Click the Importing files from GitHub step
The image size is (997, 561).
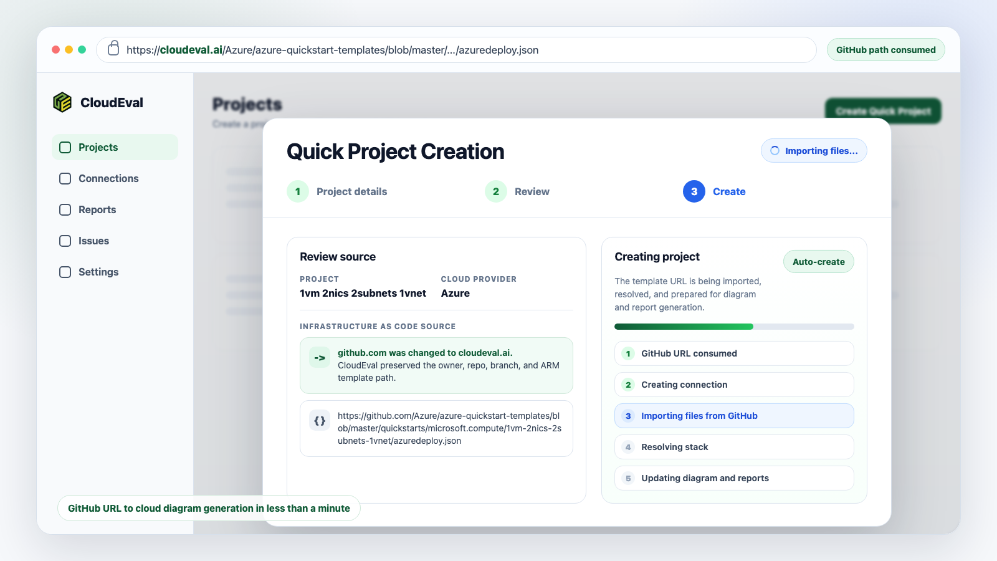734,416
